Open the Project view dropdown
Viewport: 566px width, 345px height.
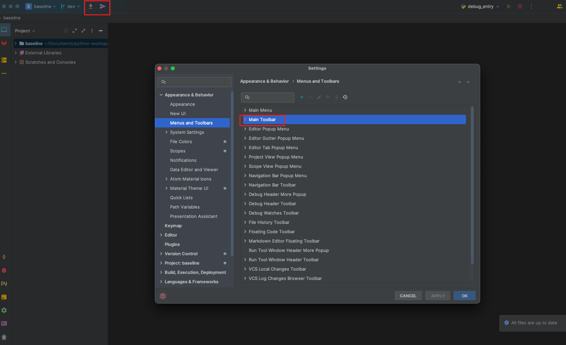(x=25, y=31)
